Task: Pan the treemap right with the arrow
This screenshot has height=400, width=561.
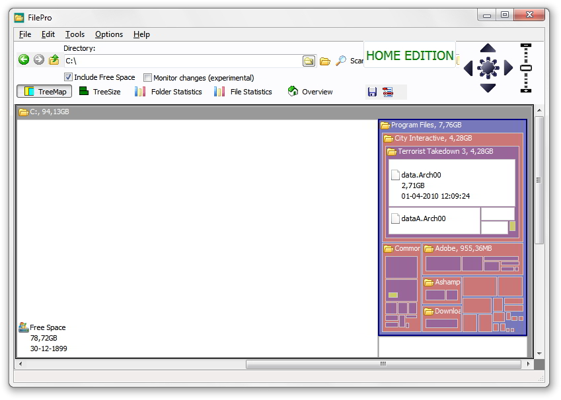Action: pos(508,68)
